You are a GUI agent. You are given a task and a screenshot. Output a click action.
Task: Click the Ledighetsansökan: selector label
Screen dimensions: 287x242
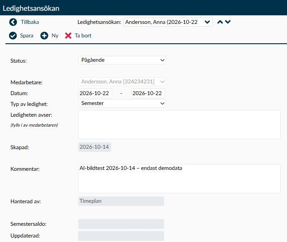click(99, 22)
